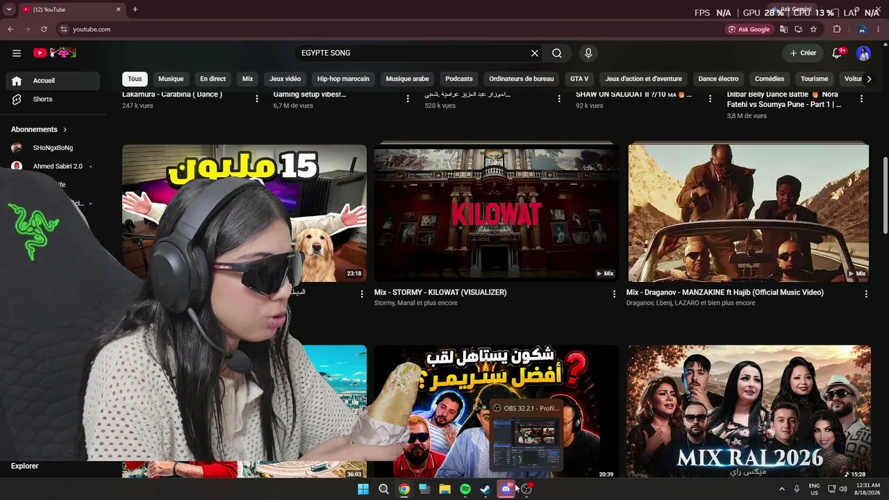Open the taskbar clock and date
The image size is (889, 500).
coord(867,489)
